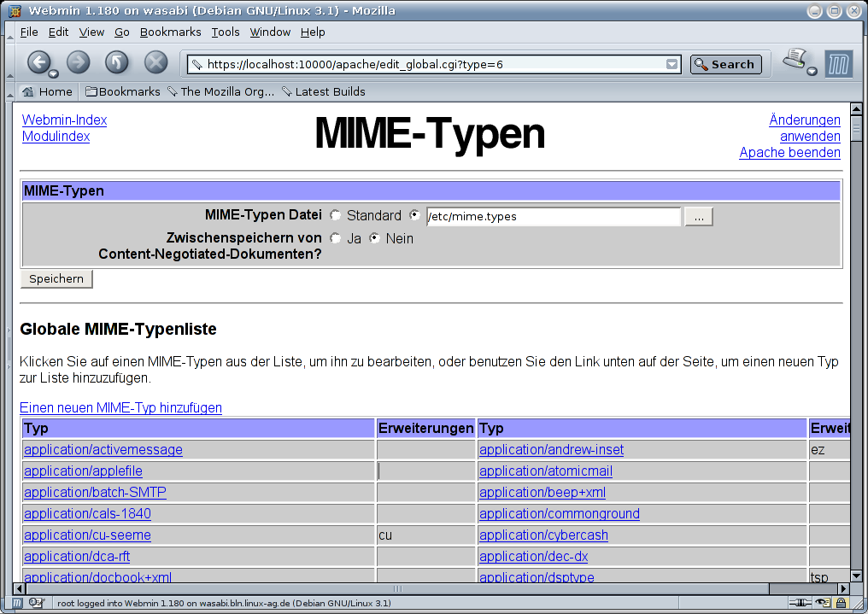Click the ... file browse button
The height and width of the screenshot is (614, 868).
(x=699, y=216)
